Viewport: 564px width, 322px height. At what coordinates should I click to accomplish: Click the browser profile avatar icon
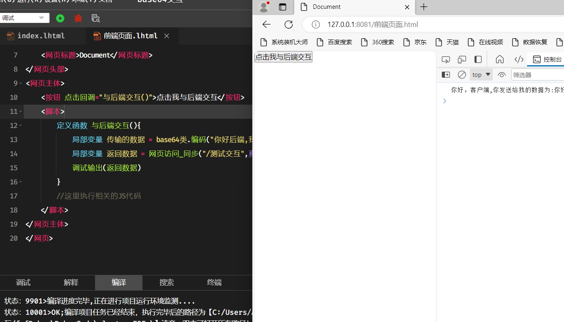click(x=264, y=7)
